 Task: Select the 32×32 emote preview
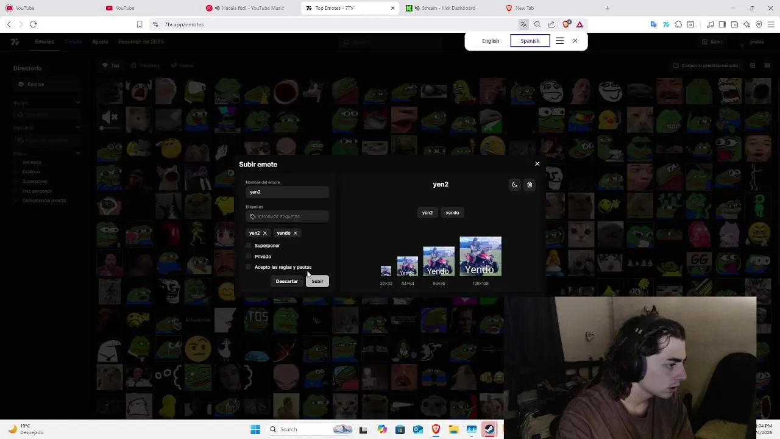[386, 271]
